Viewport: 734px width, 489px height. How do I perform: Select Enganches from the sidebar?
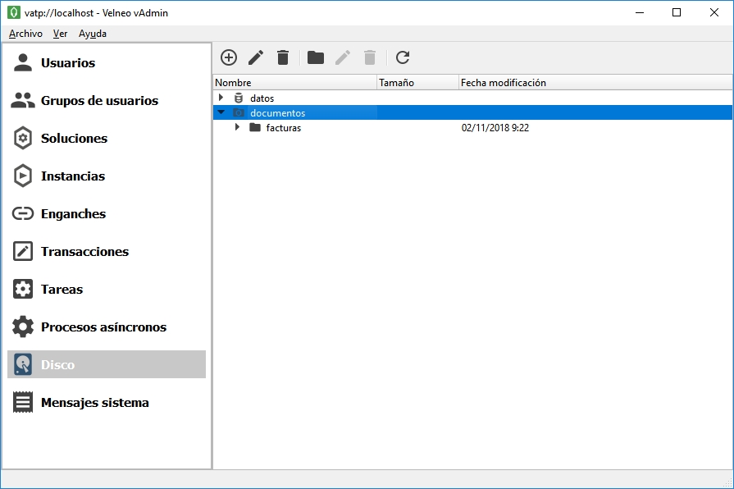point(73,214)
